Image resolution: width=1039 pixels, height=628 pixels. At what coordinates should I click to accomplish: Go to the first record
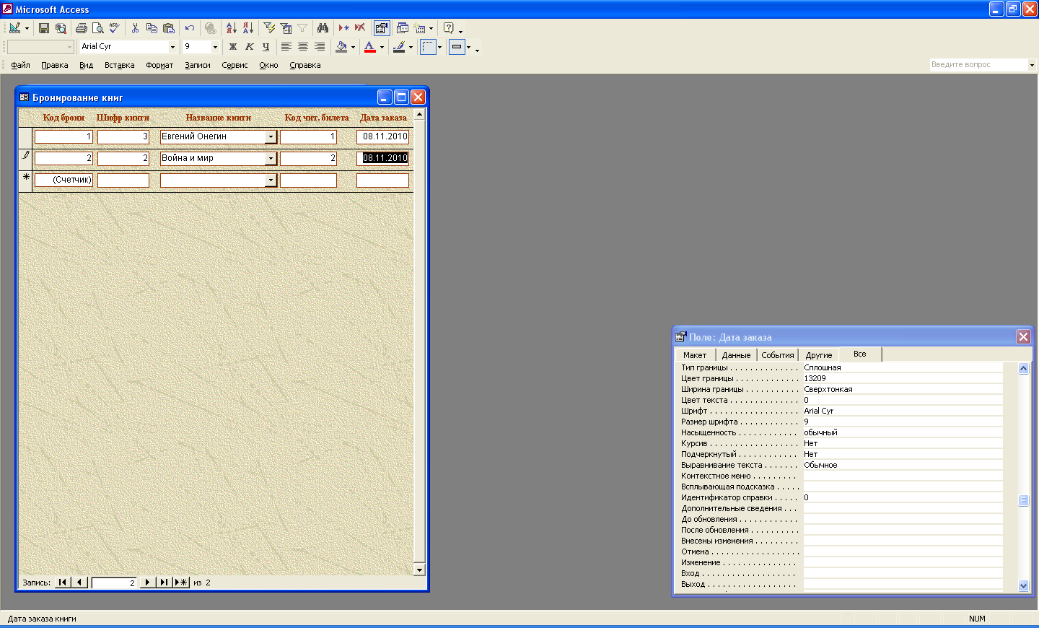[x=63, y=583]
